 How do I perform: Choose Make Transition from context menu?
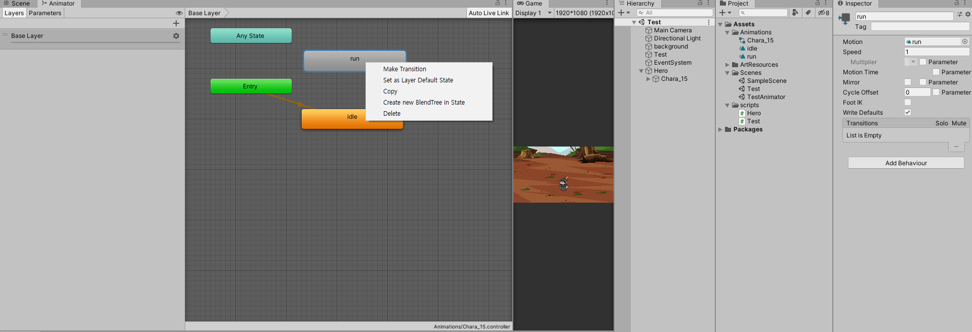429,69
